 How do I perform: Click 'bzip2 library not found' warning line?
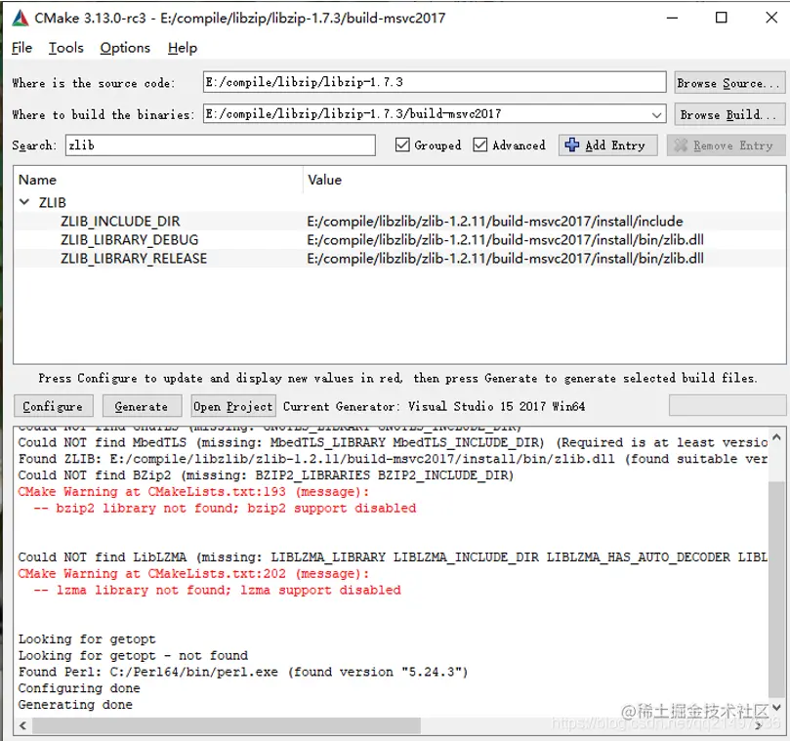pos(225,508)
